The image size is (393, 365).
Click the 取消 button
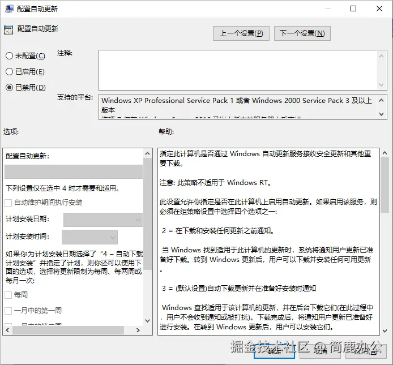click(320, 351)
